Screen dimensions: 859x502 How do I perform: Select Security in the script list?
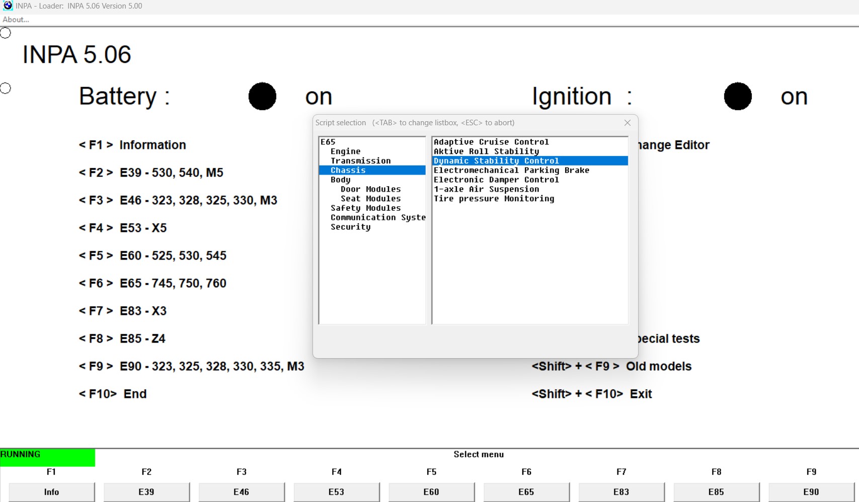click(x=351, y=227)
